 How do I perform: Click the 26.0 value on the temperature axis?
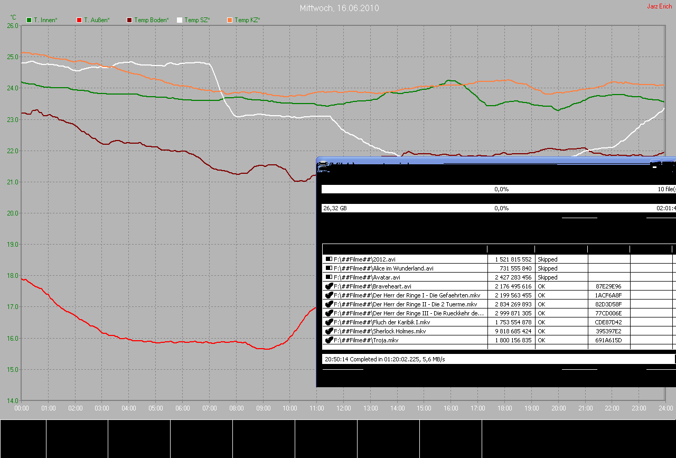(13, 25)
